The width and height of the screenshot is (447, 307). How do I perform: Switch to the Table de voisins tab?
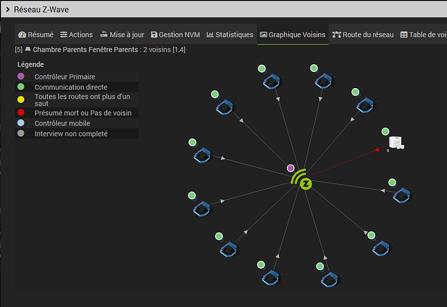point(423,34)
